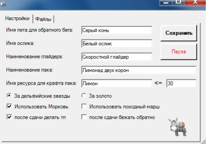This screenshot has height=144, width=206.
Task: Select the "За золото" radio option
Action: point(83,96)
